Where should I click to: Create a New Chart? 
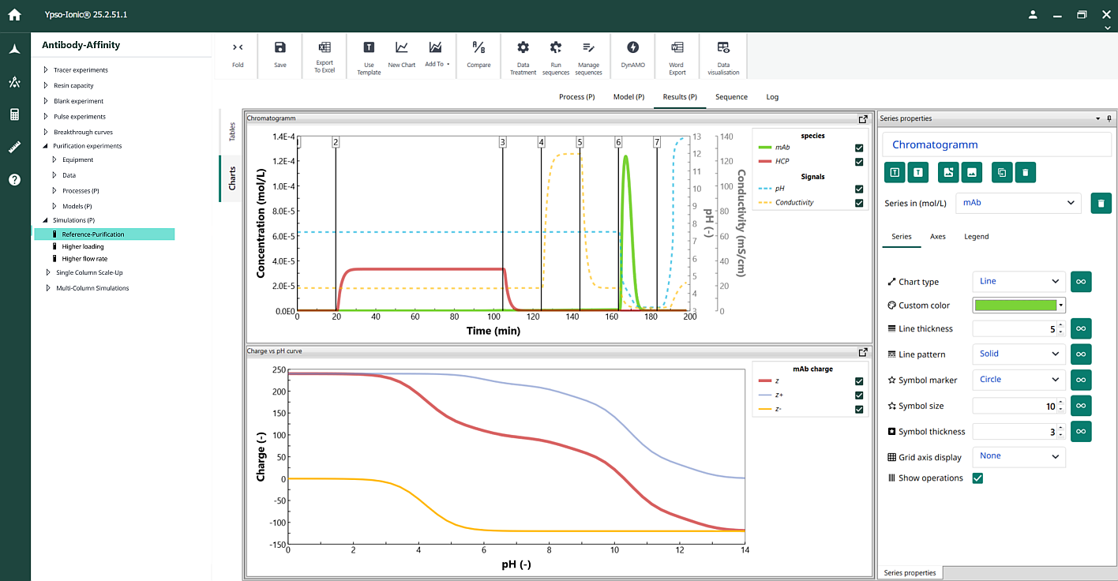(x=401, y=55)
